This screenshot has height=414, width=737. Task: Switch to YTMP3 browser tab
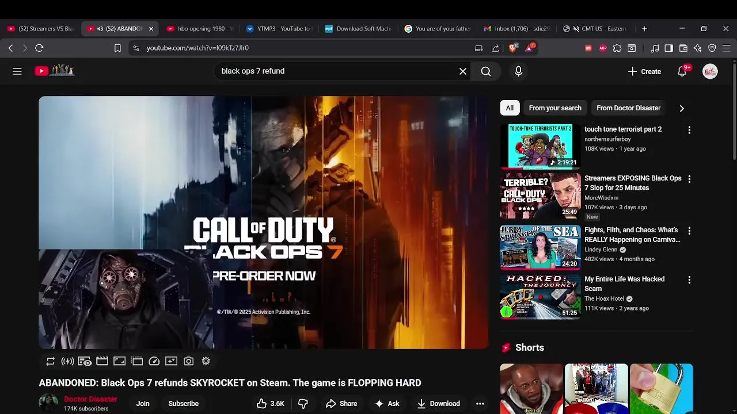coord(279,29)
